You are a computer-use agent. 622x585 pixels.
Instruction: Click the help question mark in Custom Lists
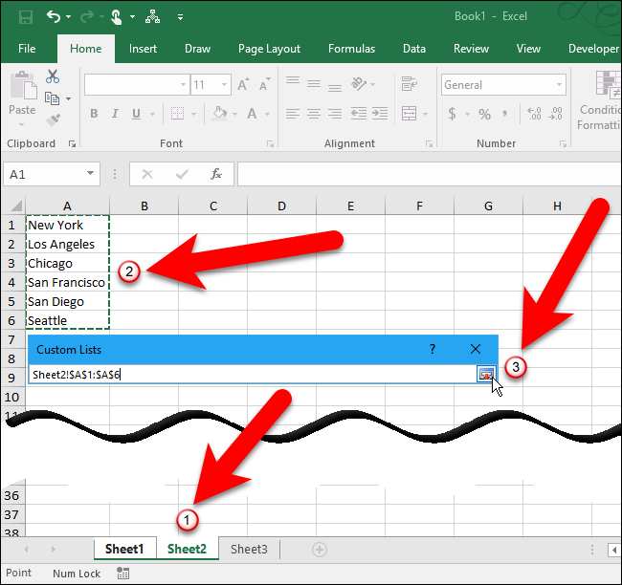coord(433,349)
